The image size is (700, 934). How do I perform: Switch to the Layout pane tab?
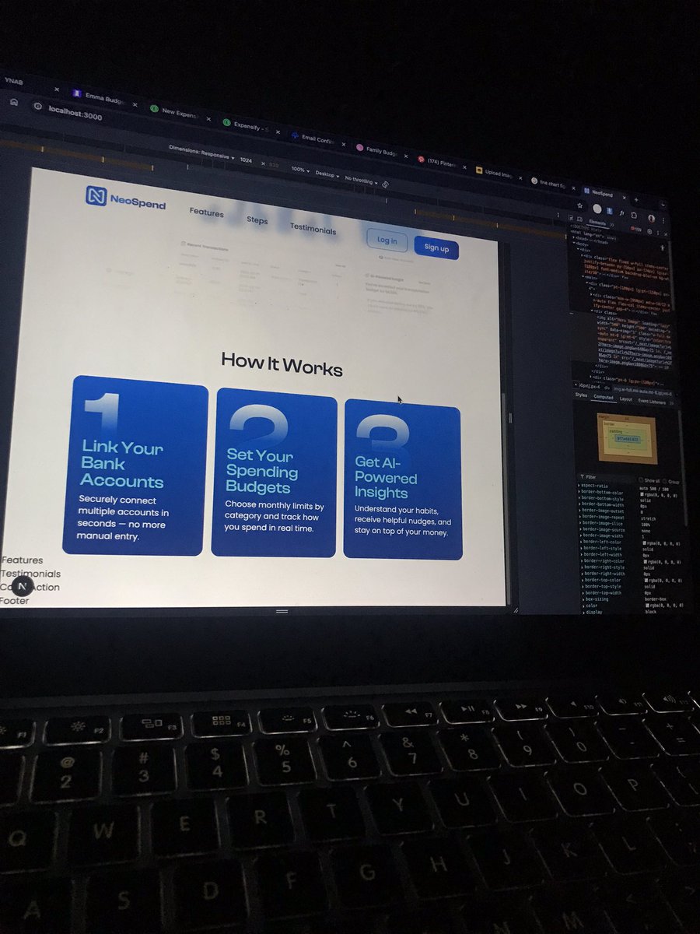[626, 399]
